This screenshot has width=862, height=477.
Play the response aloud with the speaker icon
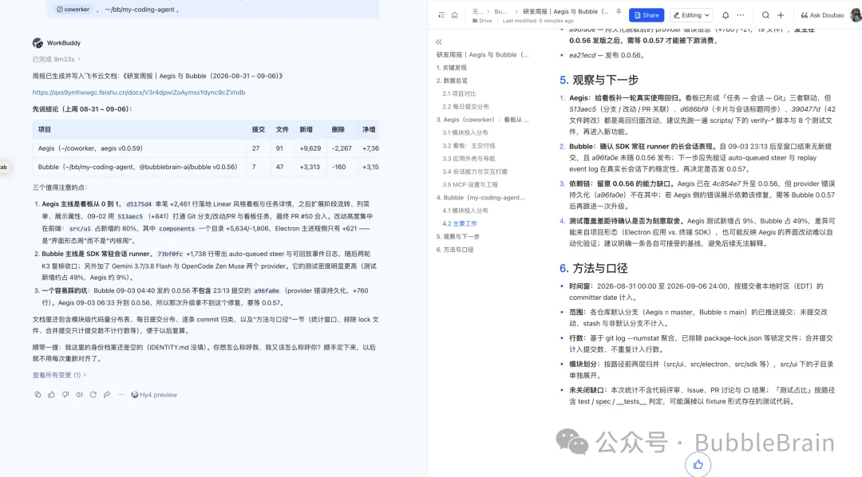pyautogui.click(x=79, y=395)
